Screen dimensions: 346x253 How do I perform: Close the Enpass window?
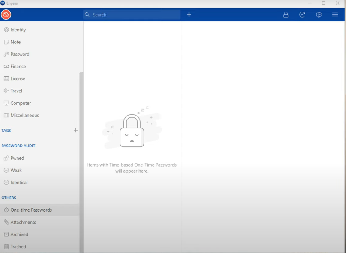tap(337, 3)
